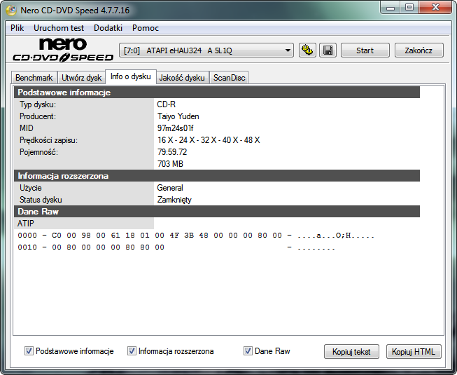Select the write speeds 16 X - 48 X
This screenshot has height=375, width=457.
point(209,140)
